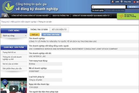Click abbreviation USC INTERCO.,JSC text

tap(37, 56)
